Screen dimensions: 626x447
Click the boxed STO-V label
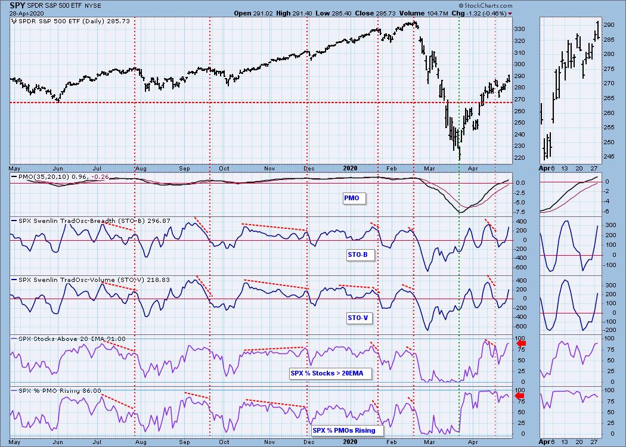coord(361,318)
